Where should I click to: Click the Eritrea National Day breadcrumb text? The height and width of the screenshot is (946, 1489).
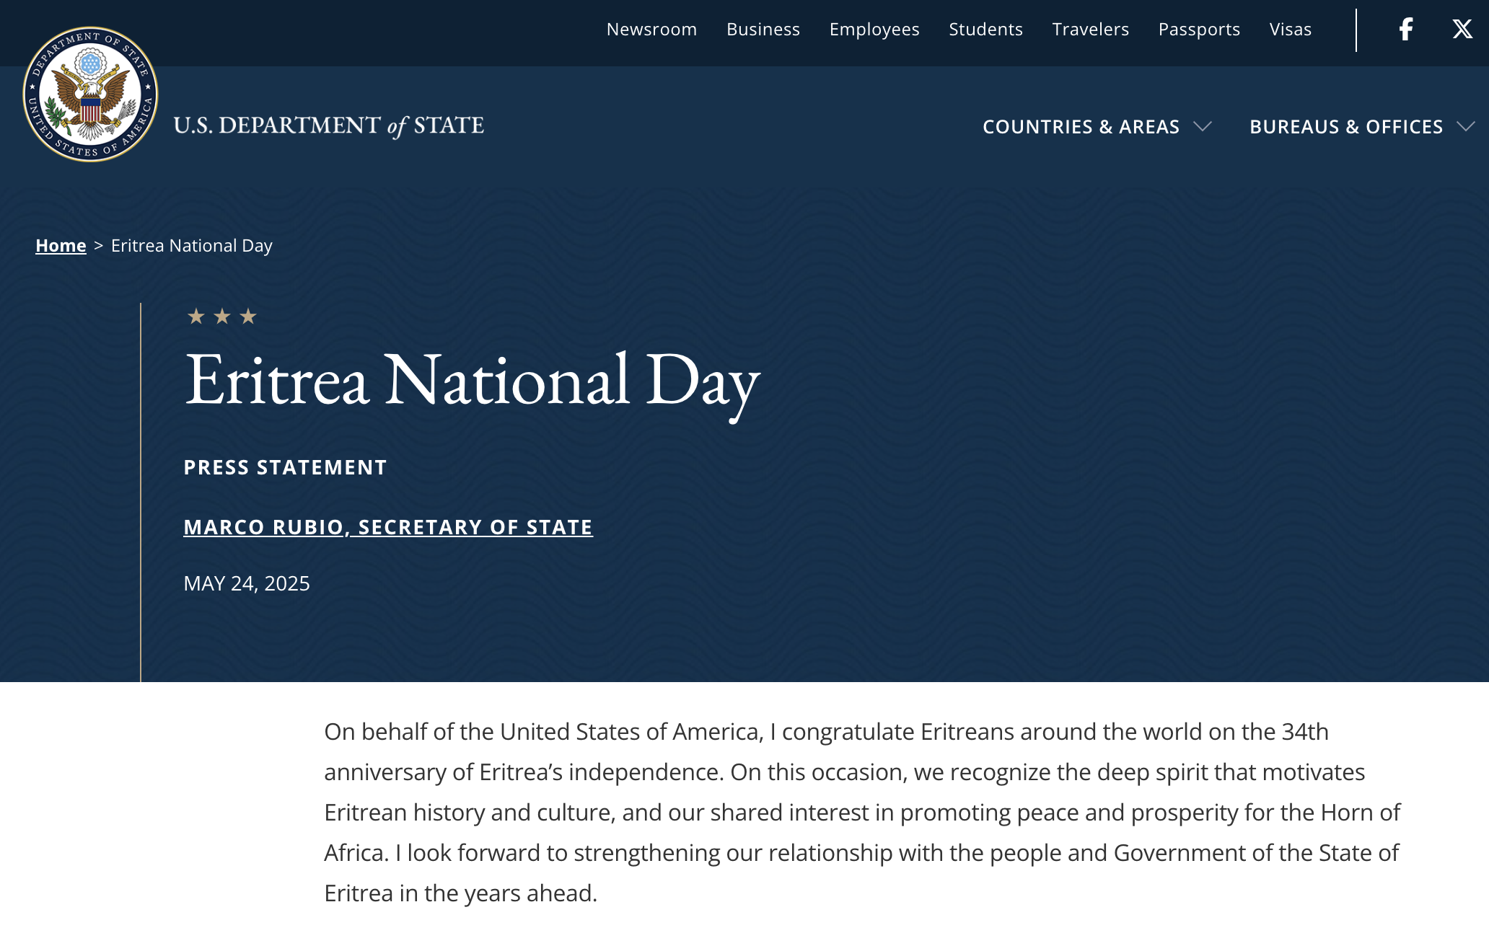192,246
